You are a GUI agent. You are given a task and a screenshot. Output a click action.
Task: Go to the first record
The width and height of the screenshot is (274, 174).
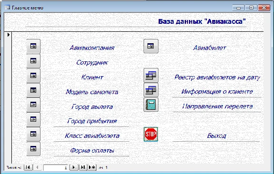pyautogui.click(x=28, y=167)
